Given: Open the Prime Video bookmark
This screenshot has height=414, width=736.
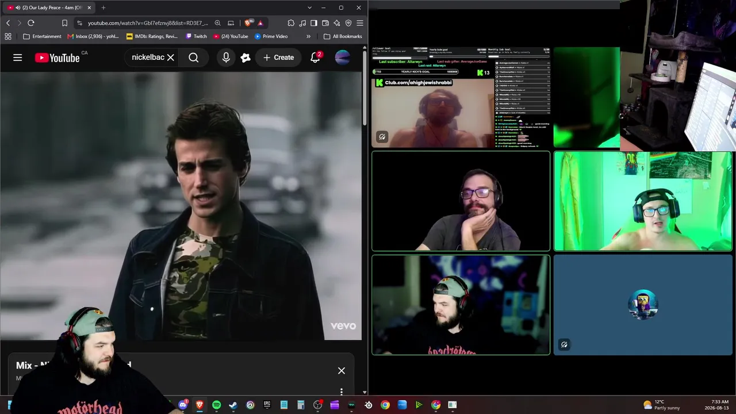Looking at the screenshot, I should click(271, 36).
